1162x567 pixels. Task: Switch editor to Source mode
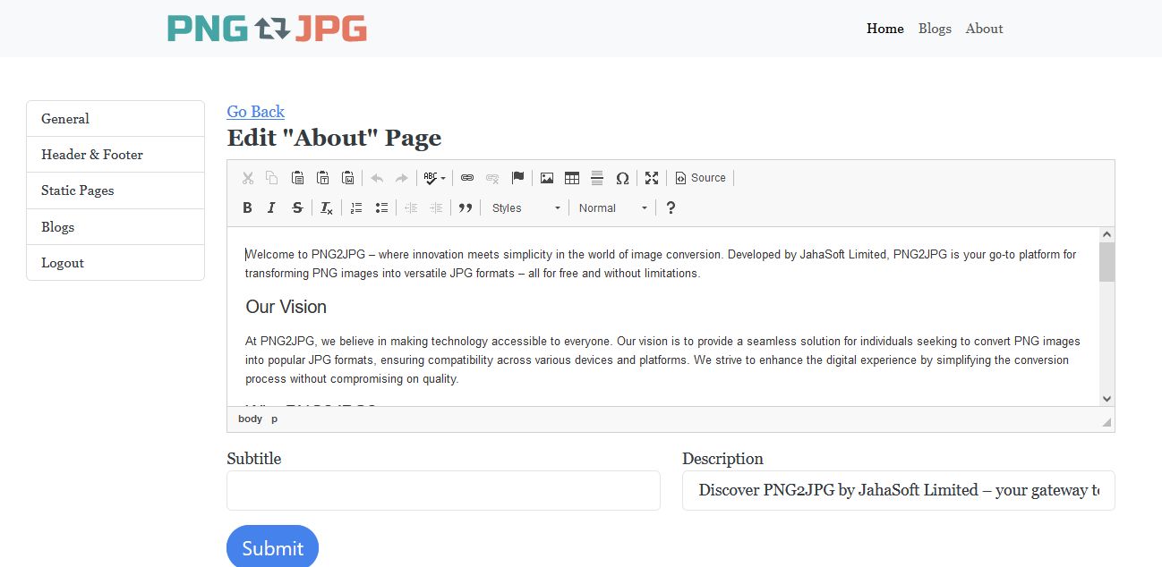pyautogui.click(x=700, y=178)
